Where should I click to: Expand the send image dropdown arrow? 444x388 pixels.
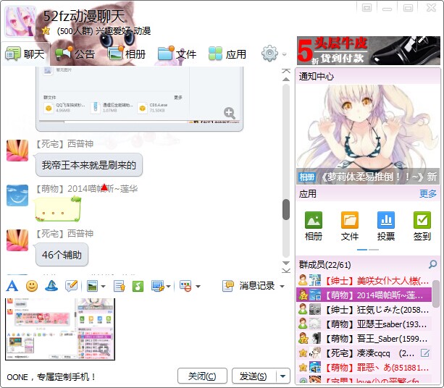(x=104, y=287)
